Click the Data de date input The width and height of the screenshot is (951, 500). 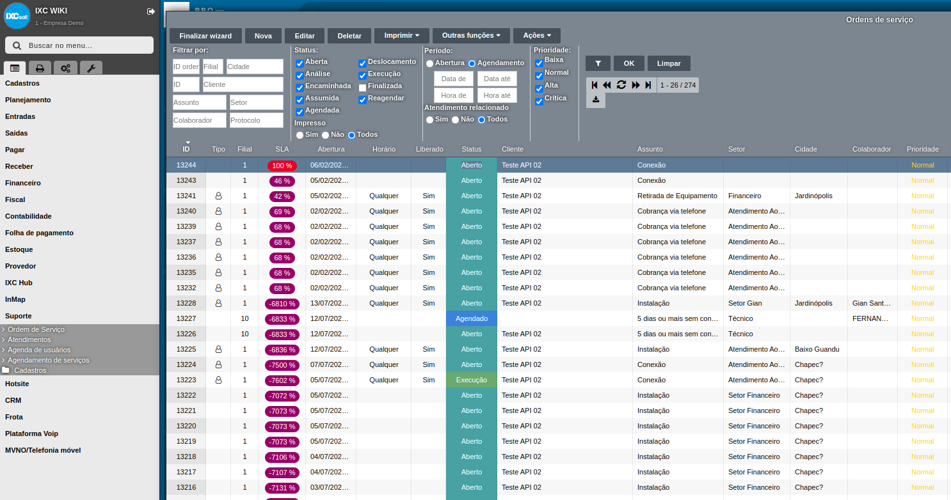(454, 79)
